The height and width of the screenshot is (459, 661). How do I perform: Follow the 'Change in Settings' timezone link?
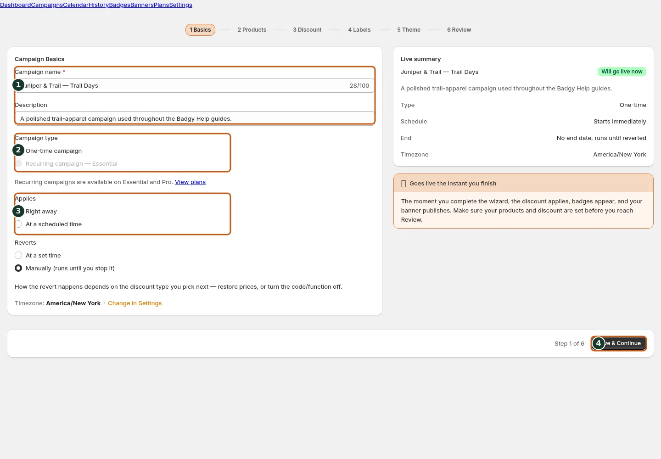[135, 303]
